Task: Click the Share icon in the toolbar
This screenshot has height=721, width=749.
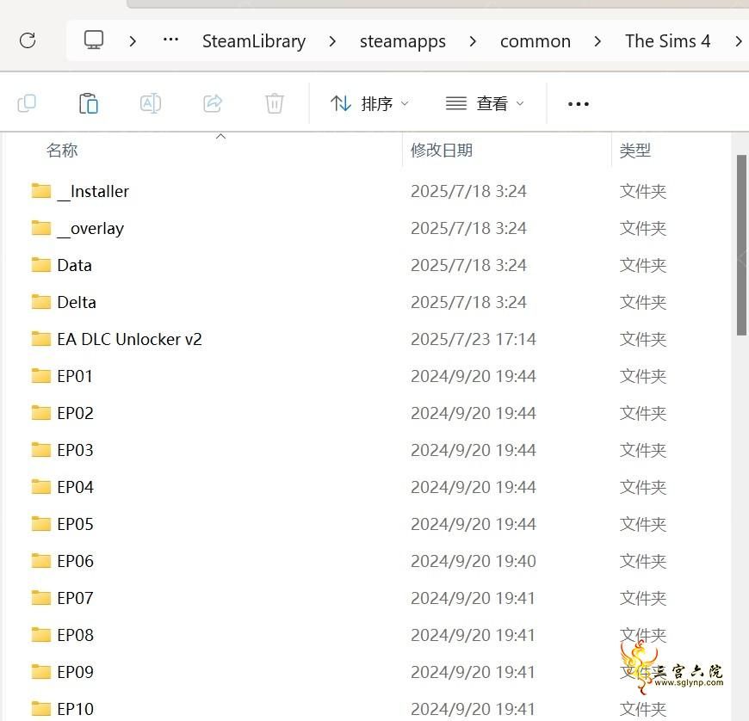Action: (x=213, y=103)
